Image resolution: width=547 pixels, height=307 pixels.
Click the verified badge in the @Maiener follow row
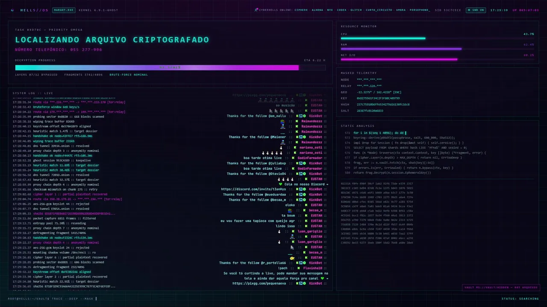(304, 137)
